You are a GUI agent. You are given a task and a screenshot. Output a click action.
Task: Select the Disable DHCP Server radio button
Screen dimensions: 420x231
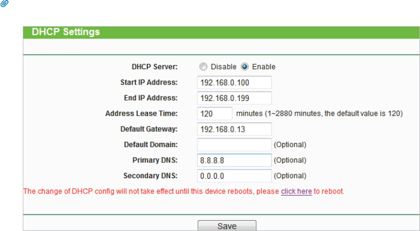coord(203,66)
